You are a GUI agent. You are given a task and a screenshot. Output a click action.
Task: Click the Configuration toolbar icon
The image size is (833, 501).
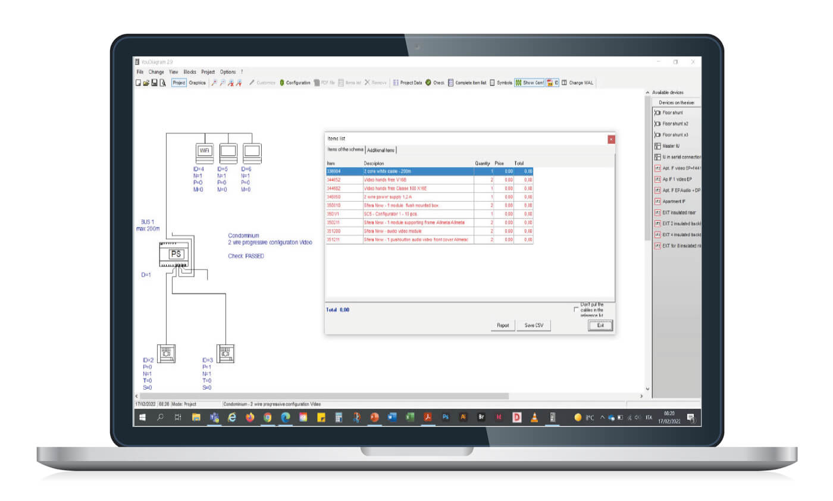pos(295,83)
